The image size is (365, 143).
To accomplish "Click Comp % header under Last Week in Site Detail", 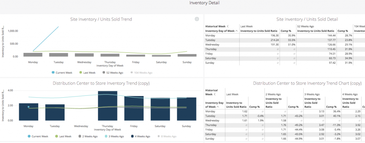I will click(286, 31).
